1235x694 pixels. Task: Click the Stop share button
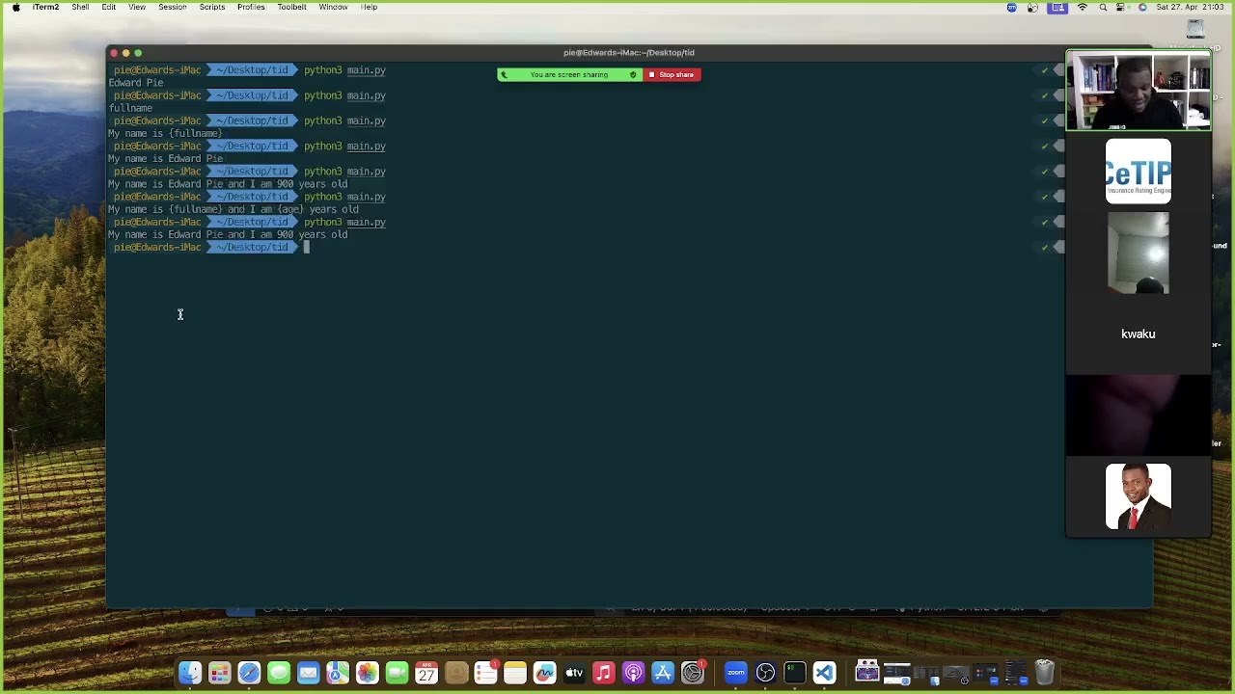click(672, 74)
